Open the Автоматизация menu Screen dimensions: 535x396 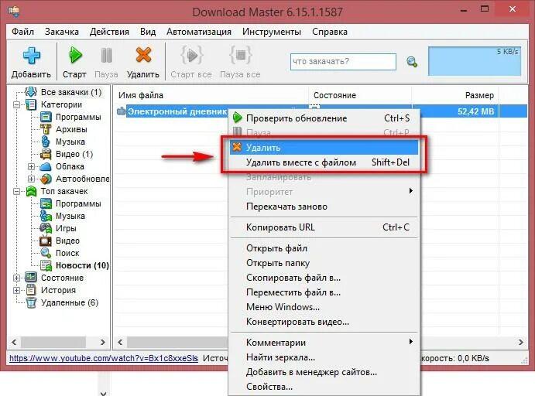click(x=199, y=32)
